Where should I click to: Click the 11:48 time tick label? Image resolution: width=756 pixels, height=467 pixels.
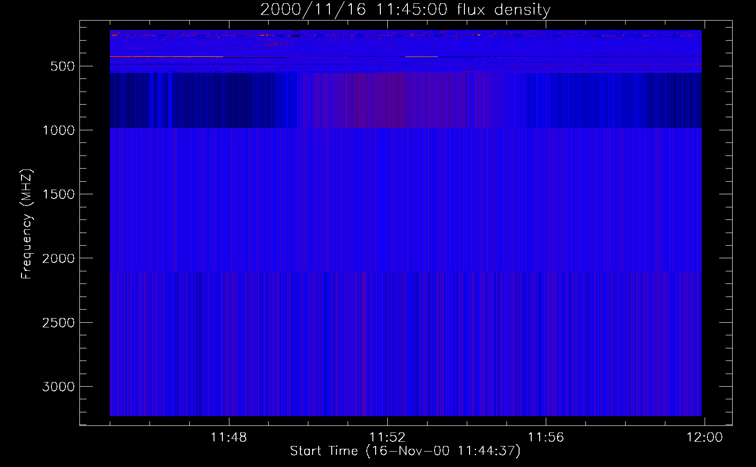click(229, 438)
